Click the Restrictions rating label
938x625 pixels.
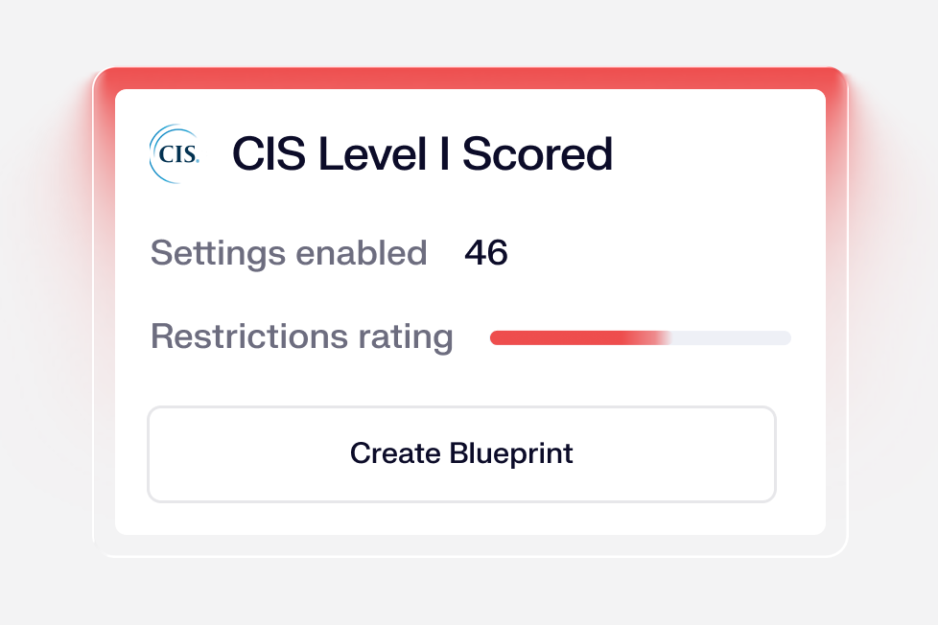[x=302, y=336]
